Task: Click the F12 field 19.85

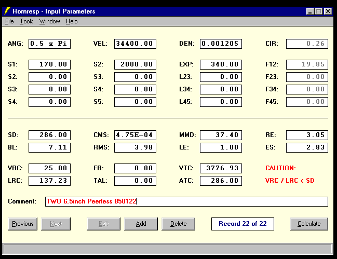Action: (x=307, y=64)
